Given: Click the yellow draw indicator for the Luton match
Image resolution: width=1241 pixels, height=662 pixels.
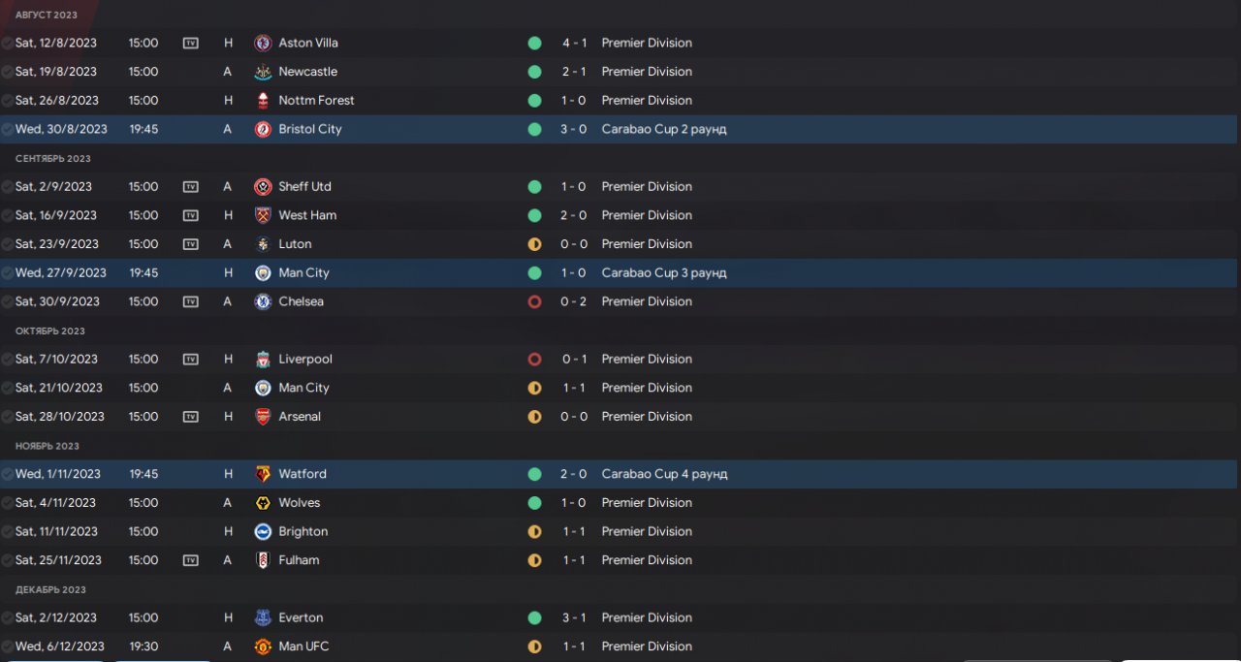Looking at the screenshot, I should click(534, 244).
